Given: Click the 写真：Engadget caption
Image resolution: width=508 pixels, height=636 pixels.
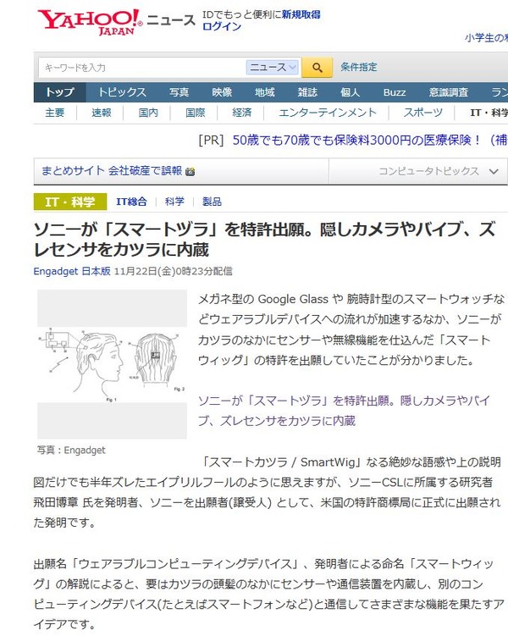Looking at the screenshot, I should [x=71, y=450].
